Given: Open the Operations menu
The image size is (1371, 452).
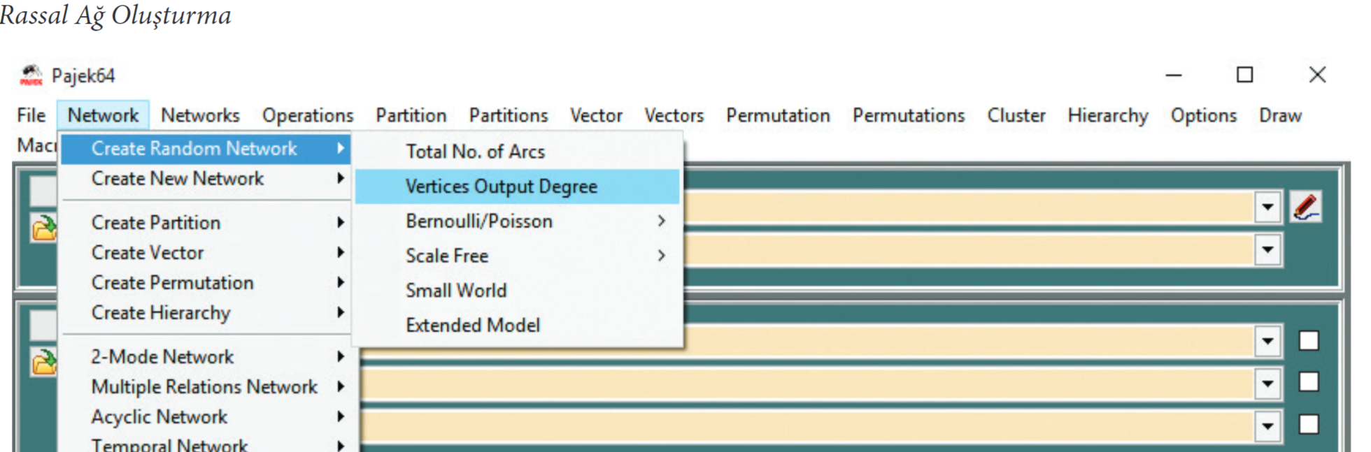Looking at the screenshot, I should [308, 115].
